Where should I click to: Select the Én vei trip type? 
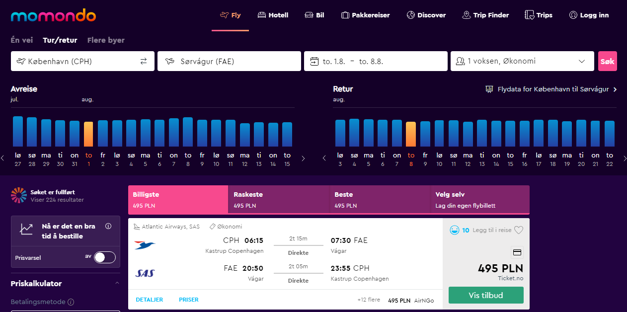[x=22, y=40]
